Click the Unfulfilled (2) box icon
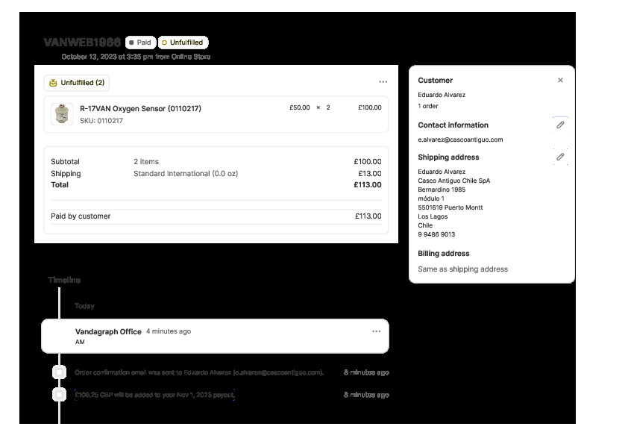628x444 pixels. click(52, 83)
